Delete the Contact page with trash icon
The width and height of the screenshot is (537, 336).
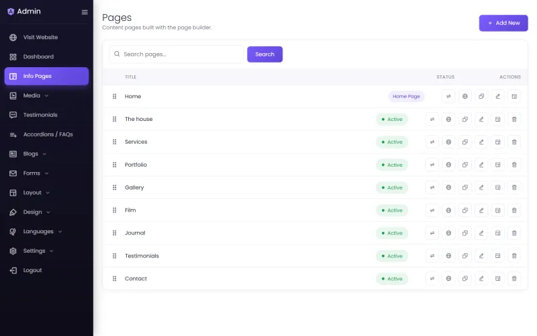(x=514, y=279)
